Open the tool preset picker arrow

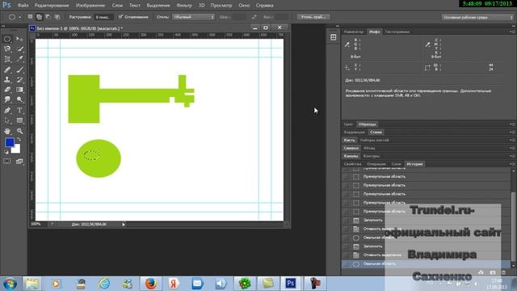click(x=19, y=17)
